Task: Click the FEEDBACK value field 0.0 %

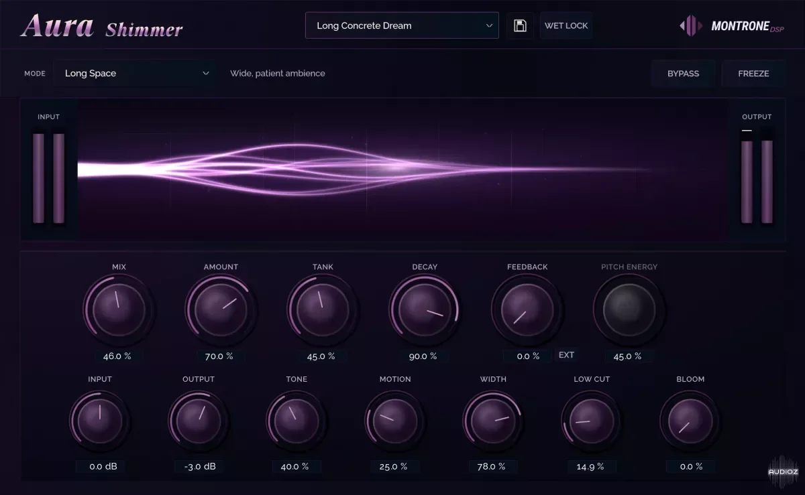Action: click(x=527, y=356)
